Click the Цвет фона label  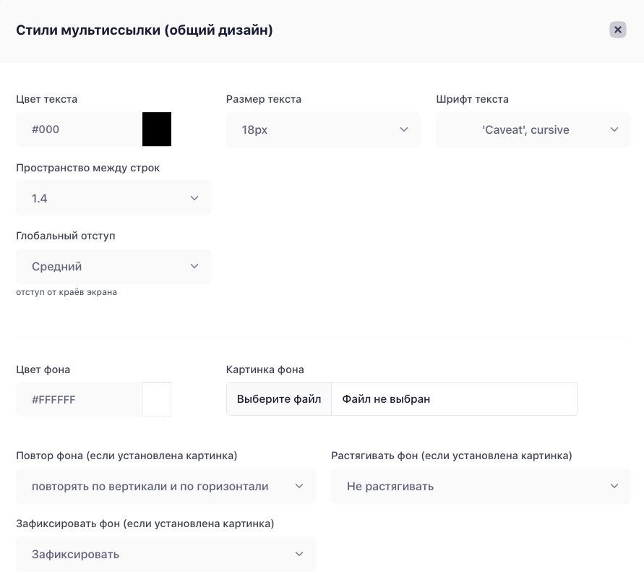43,370
